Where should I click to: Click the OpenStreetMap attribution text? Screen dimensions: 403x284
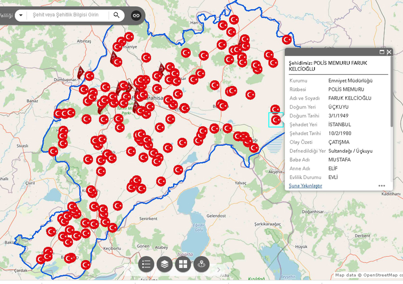click(x=368, y=275)
